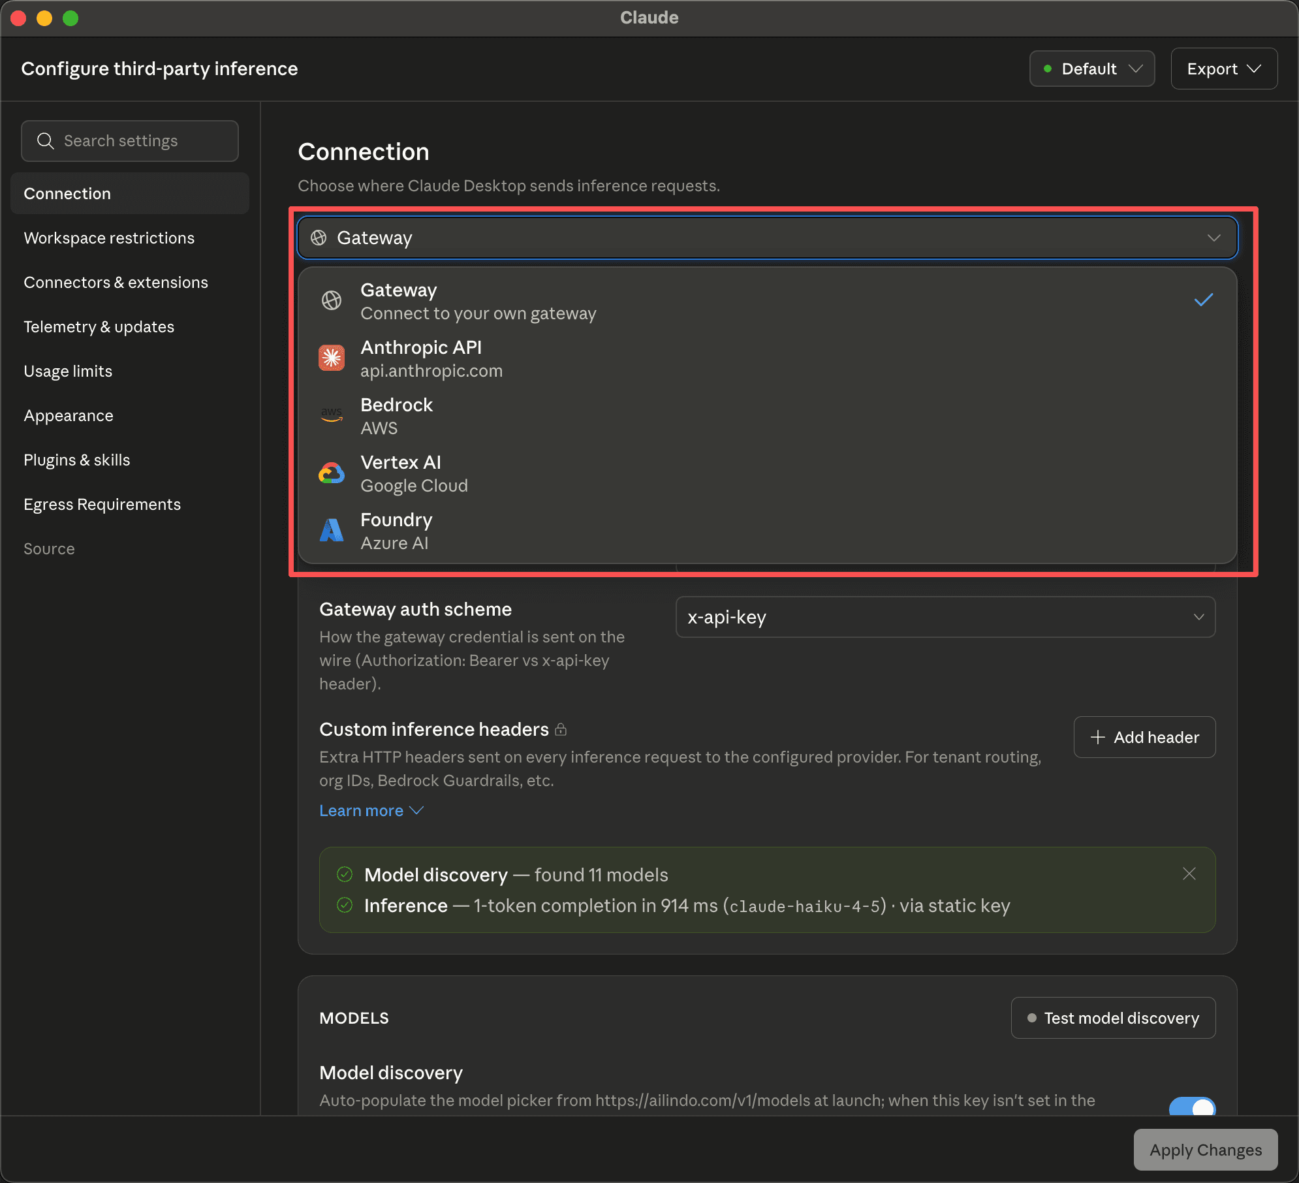Select the Anthropic API provider option
Image resolution: width=1299 pixels, height=1183 pixels.
(768, 358)
